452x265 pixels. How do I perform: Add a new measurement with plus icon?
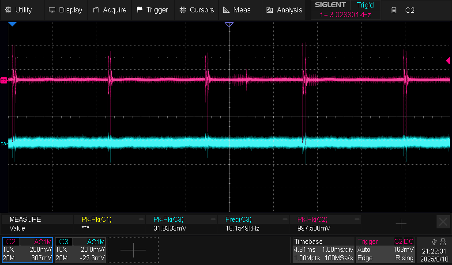pyautogui.click(x=400, y=224)
